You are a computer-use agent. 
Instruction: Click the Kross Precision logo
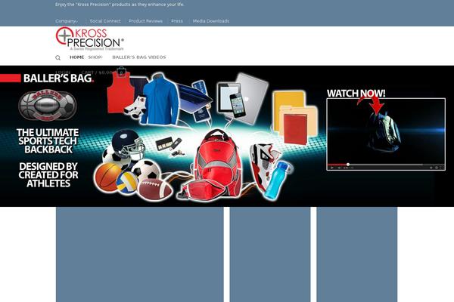click(90, 39)
